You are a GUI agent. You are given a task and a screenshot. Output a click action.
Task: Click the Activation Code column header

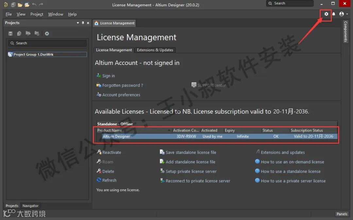coord(186,130)
